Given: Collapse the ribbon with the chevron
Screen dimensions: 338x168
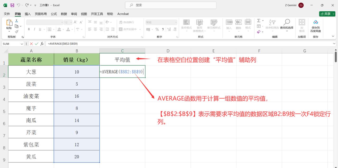Looking at the screenshot, I should tap(333, 36).
